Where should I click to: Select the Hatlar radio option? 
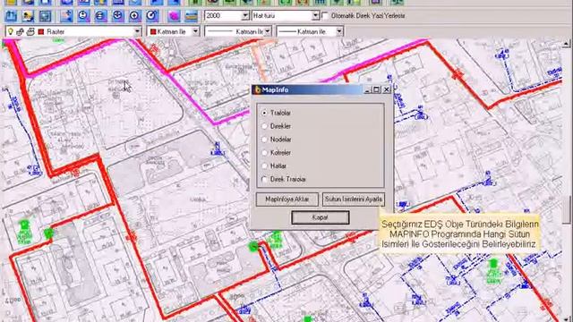pyautogui.click(x=264, y=165)
